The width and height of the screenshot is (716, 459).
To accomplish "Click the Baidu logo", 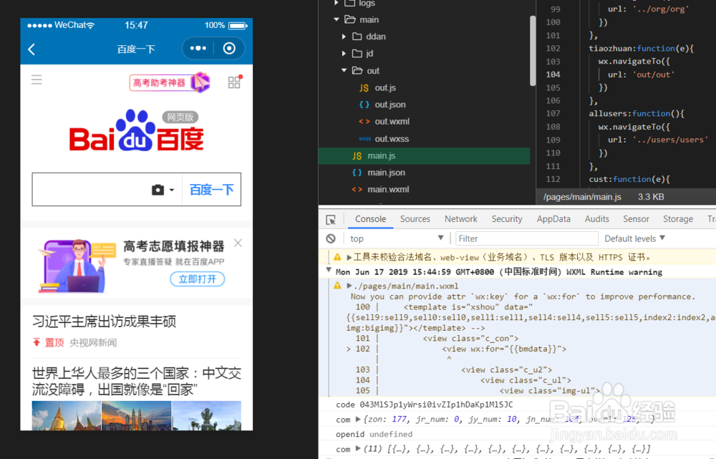I will (136, 131).
